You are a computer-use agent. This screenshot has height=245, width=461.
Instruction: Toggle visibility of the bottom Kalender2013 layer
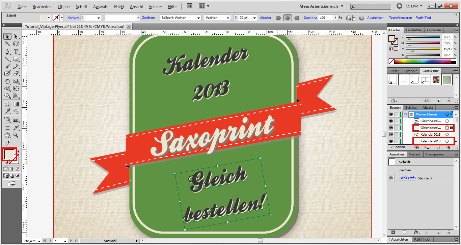[x=390, y=141]
